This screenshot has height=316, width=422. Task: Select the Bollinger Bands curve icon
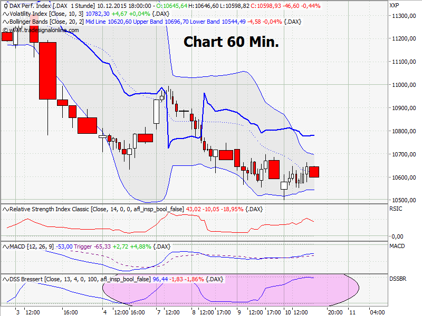(x=5, y=22)
